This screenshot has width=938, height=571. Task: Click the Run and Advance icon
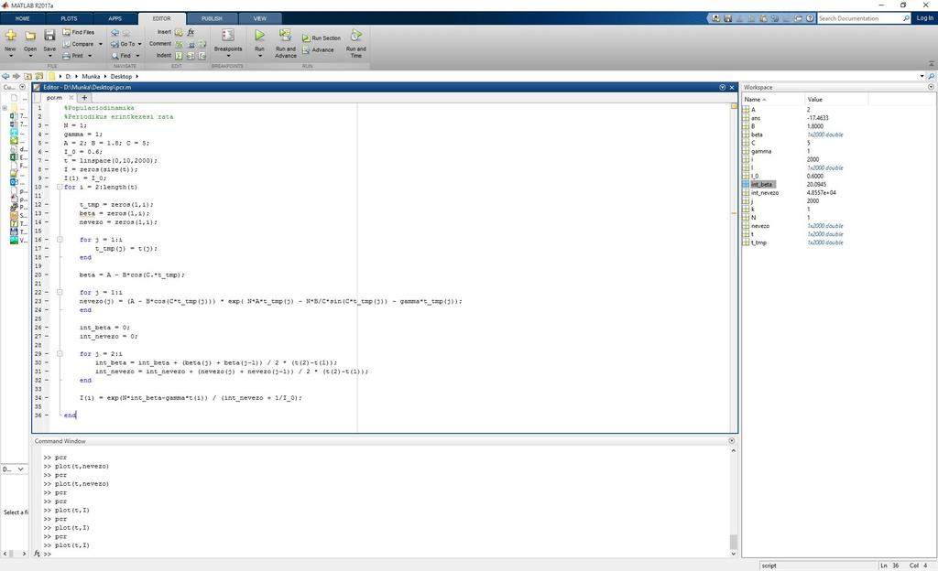click(286, 36)
